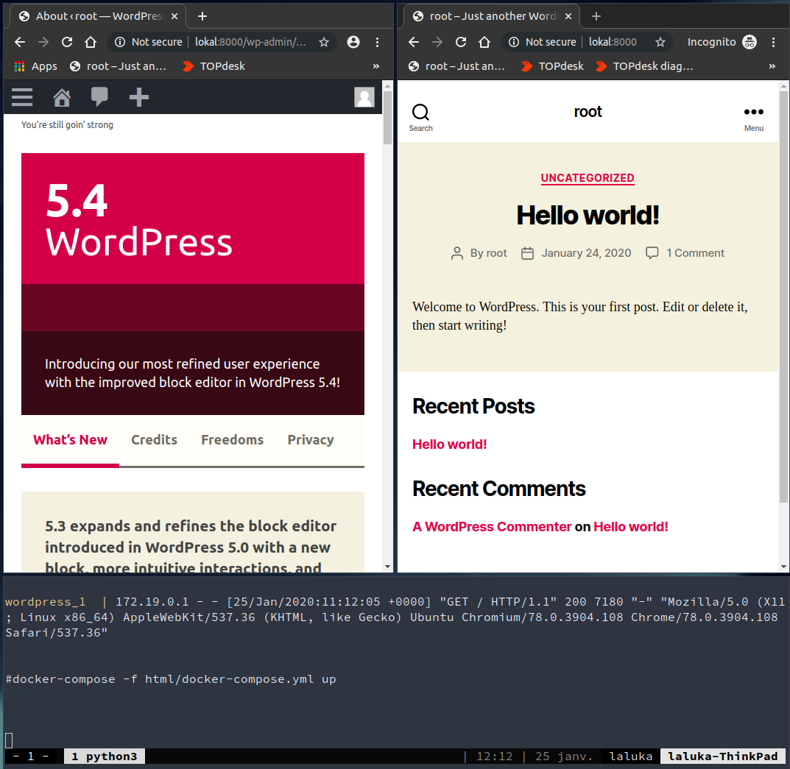Open the left browser's three-dot menu
The height and width of the screenshot is (769, 790).
(x=378, y=42)
